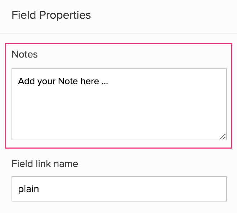Place cursor after the word plain

pos(40,189)
